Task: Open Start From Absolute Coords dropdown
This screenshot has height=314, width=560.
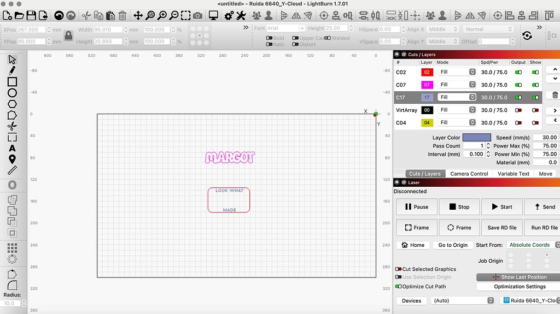Action: [x=534, y=245]
